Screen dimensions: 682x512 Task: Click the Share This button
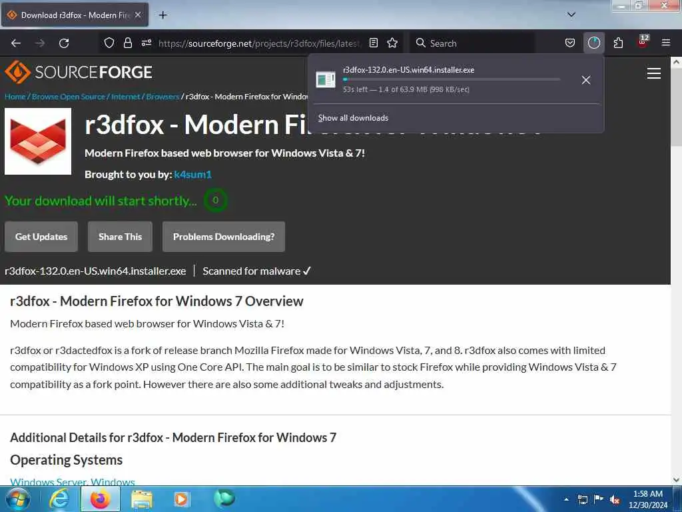click(120, 237)
